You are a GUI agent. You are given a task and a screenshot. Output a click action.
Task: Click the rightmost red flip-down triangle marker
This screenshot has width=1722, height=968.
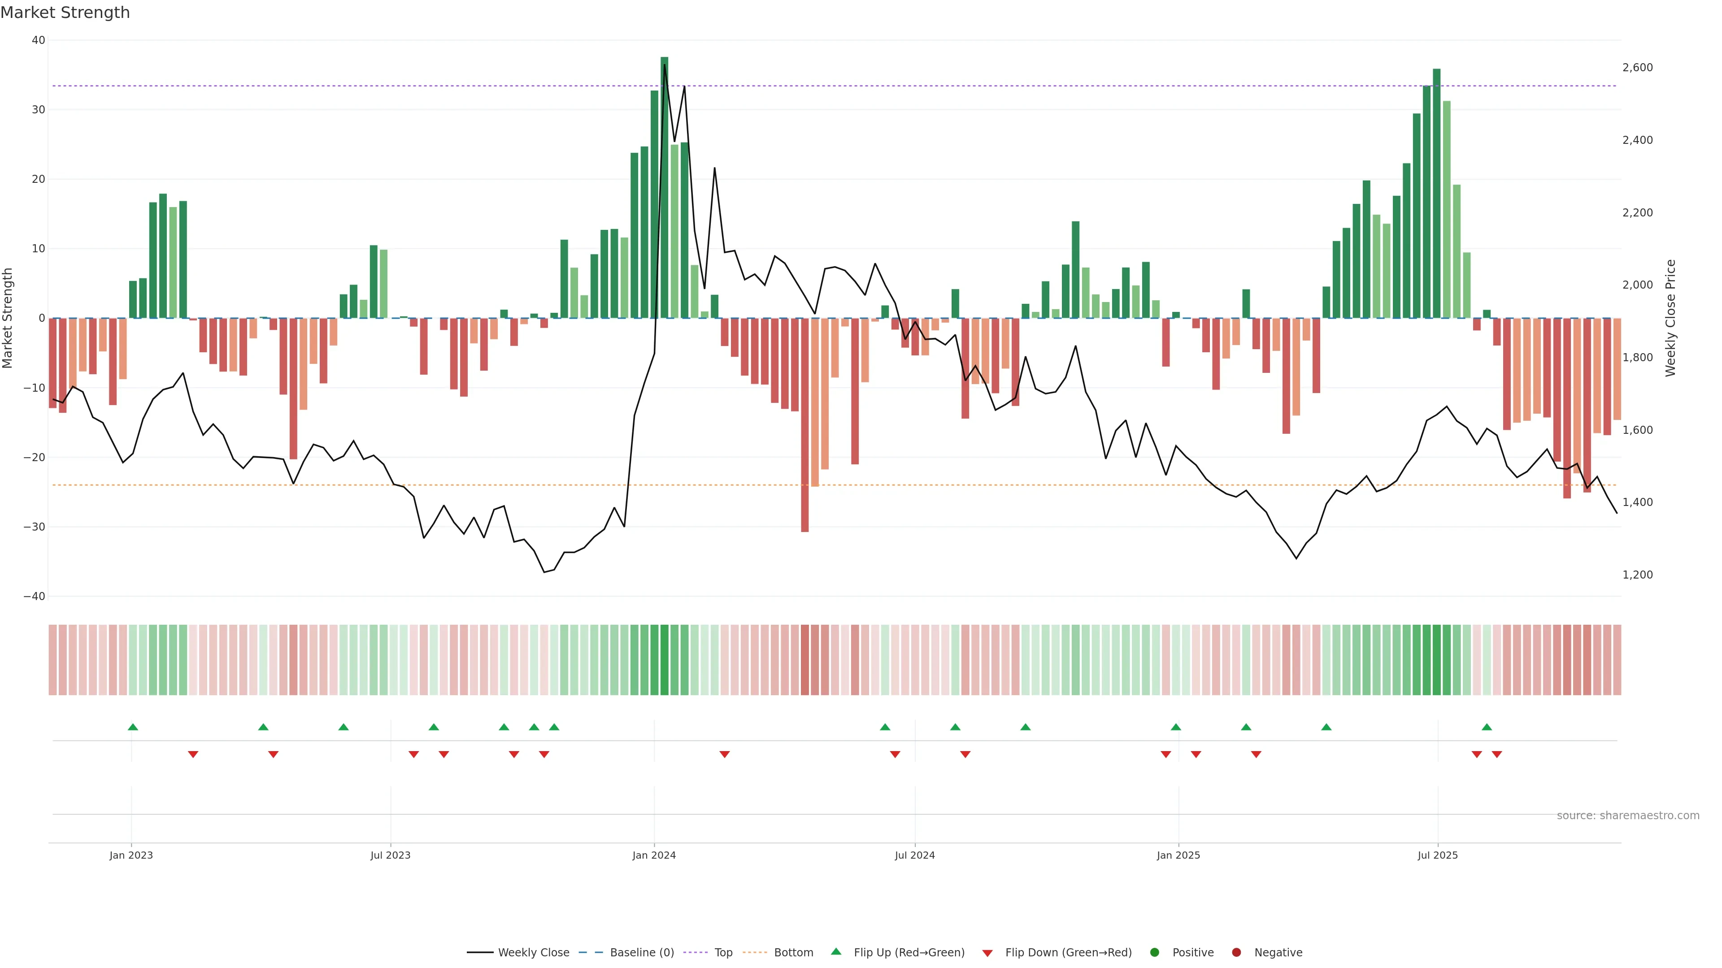[x=1497, y=754]
